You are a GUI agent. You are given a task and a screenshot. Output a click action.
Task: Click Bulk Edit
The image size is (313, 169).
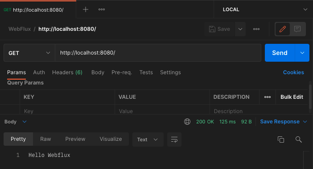point(292,97)
